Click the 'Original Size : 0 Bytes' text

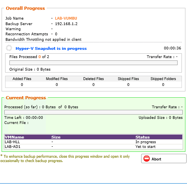30,69
